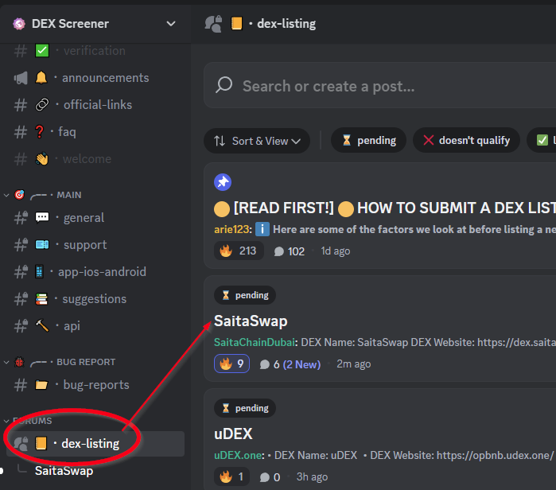Select the dex-listing forum channel
Screen dimensions: 556x490
click(x=95, y=444)
